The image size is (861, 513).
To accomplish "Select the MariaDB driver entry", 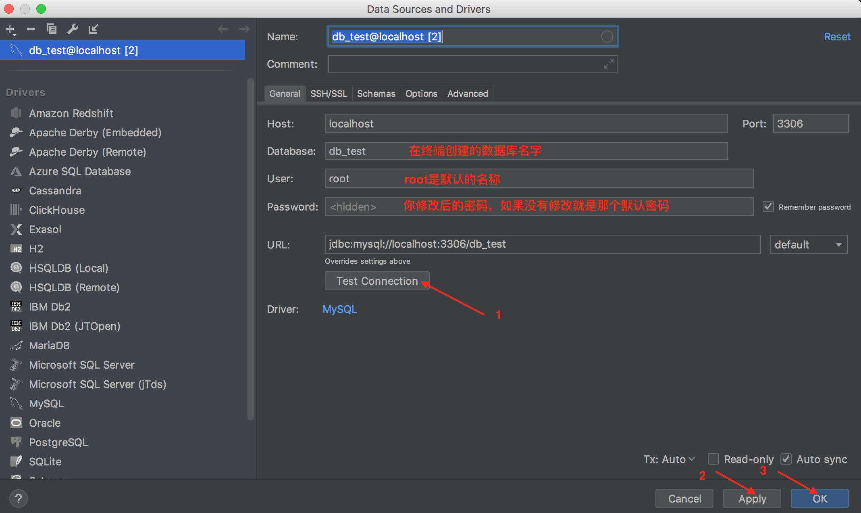I will pos(50,345).
